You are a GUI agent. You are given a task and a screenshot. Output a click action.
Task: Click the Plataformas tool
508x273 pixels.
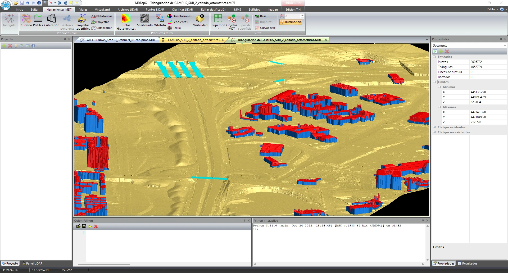102,16
